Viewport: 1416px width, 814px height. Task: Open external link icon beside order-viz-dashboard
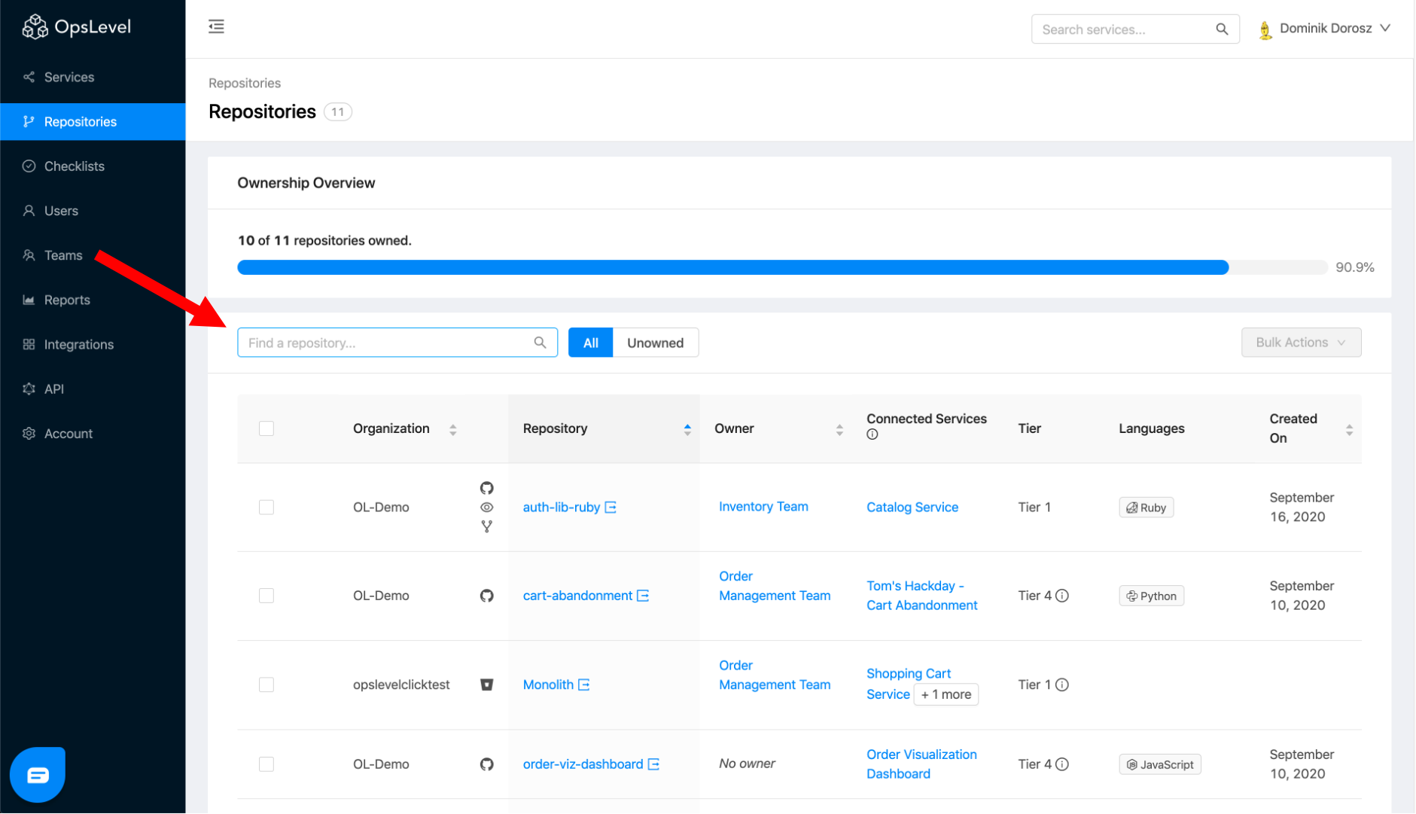[x=654, y=764]
